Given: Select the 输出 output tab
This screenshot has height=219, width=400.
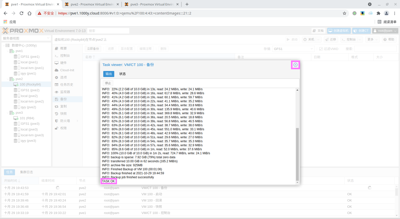Looking at the screenshot, I should [x=109, y=74].
